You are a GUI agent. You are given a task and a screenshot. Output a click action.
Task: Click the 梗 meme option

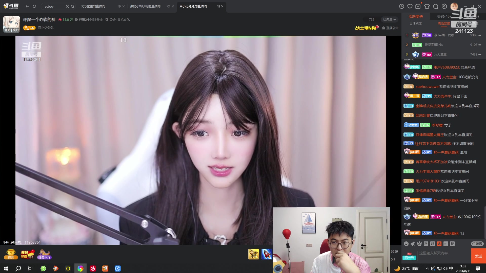tap(452, 244)
